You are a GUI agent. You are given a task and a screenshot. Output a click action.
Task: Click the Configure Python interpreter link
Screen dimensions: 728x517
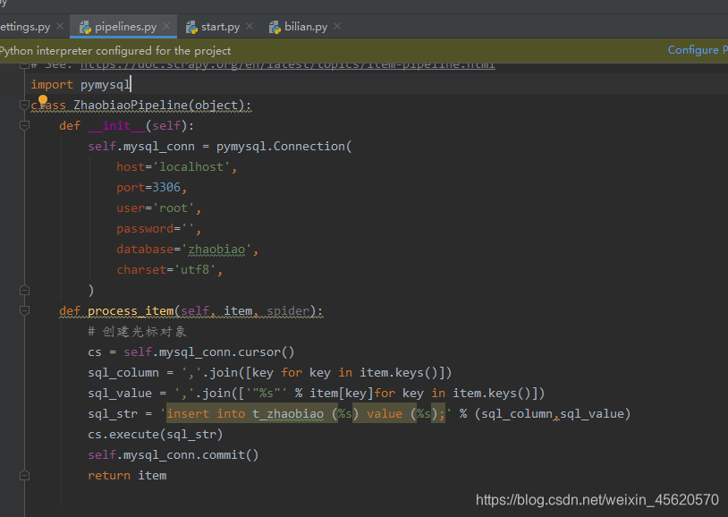tap(698, 50)
